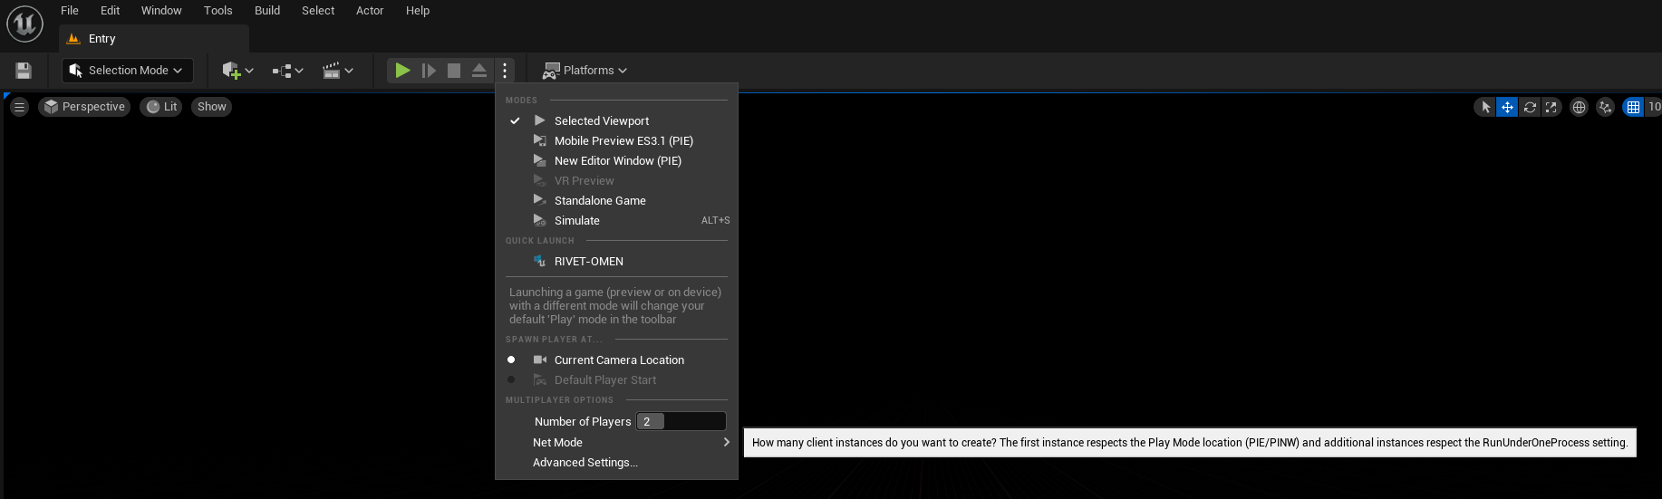
Task: Toggle grid snapping icon in viewport
Action: tap(1633, 107)
